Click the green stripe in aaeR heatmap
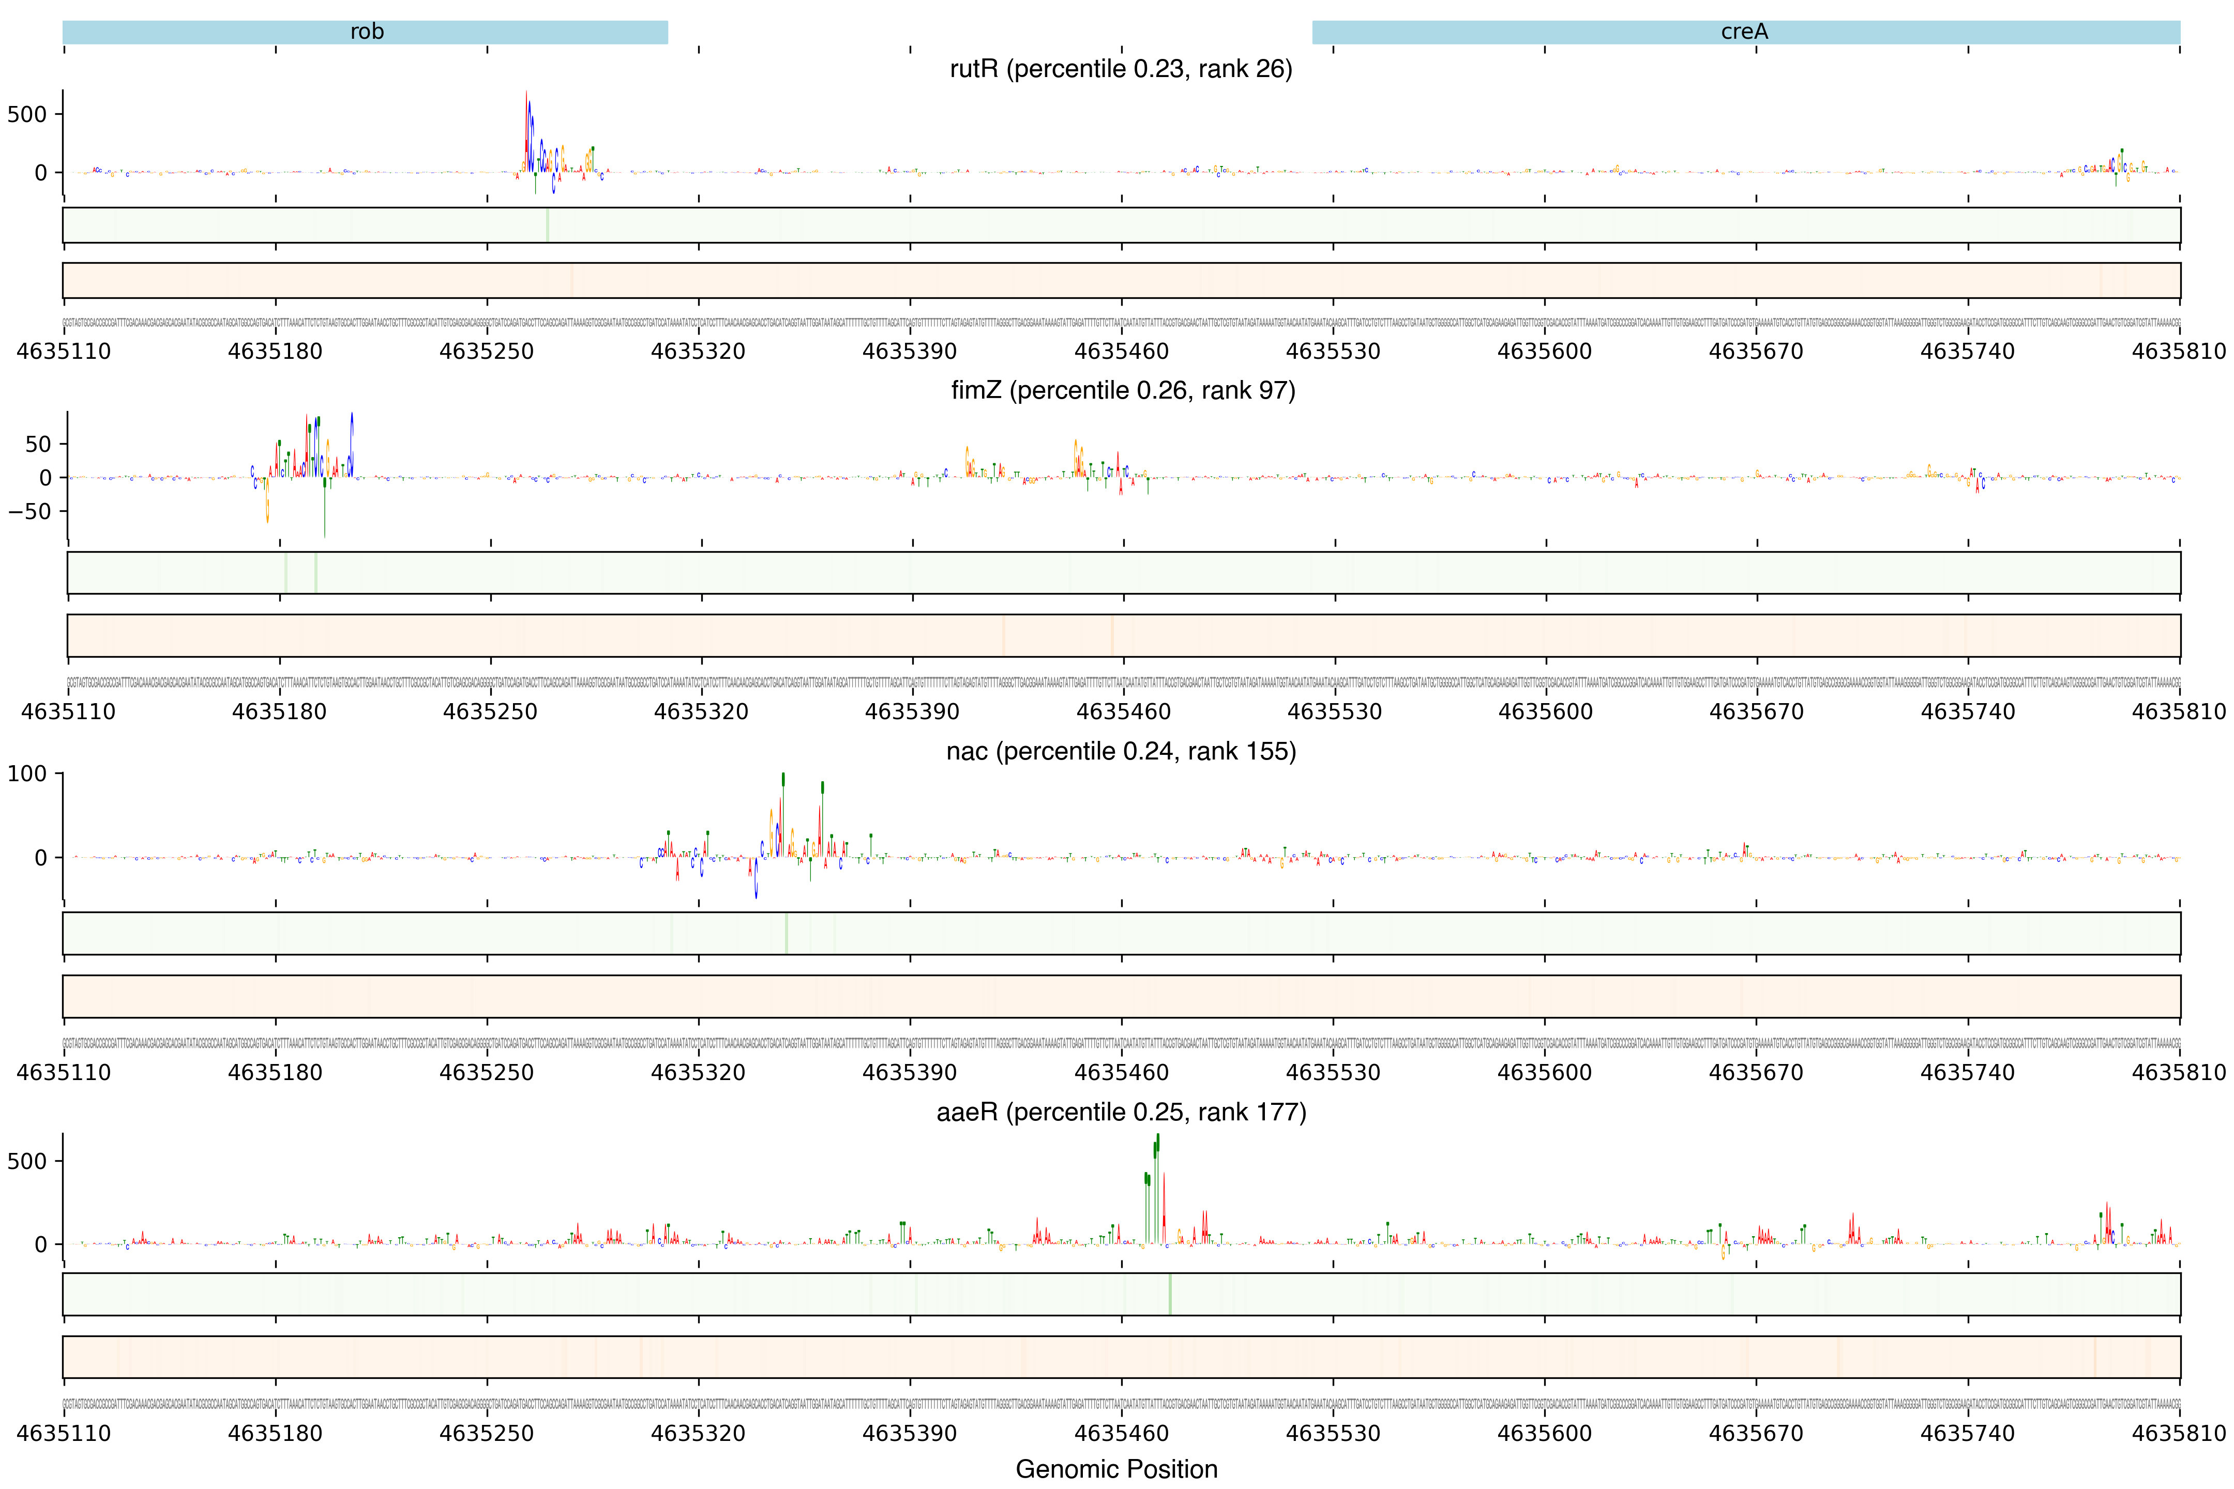This screenshot has width=2234, height=1489. tap(1170, 1294)
